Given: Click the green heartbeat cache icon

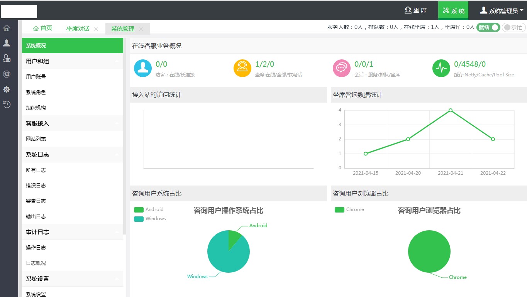Looking at the screenshot, I should coord(441,68).
